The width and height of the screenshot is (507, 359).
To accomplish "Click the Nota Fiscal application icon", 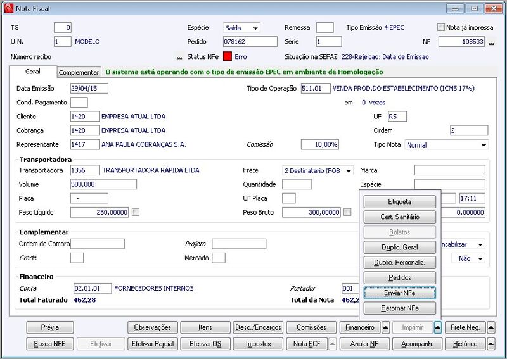I will click(8, 8).
